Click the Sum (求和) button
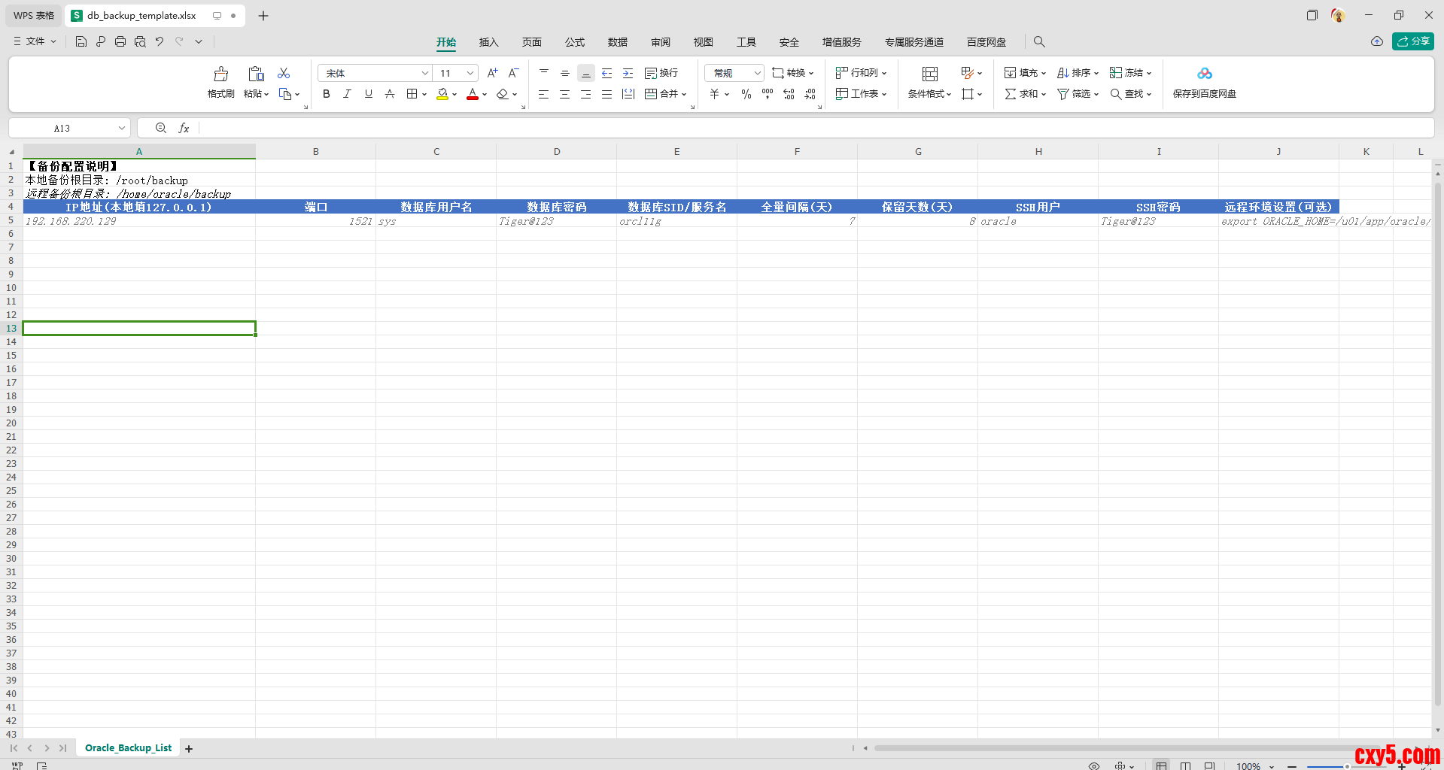 coord(1025,94)
